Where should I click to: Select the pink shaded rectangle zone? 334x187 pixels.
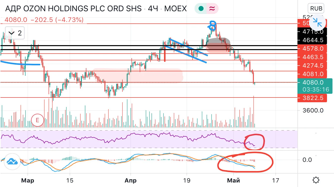point(138,75)
